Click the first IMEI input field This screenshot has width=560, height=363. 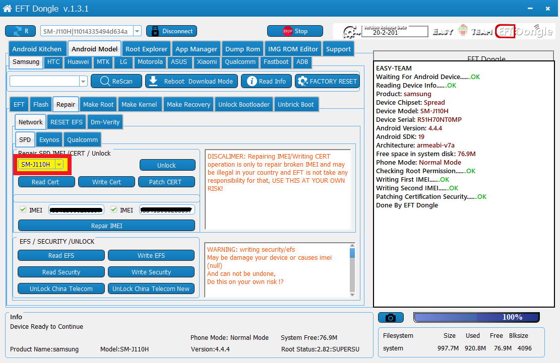click(x=76, y=210)
